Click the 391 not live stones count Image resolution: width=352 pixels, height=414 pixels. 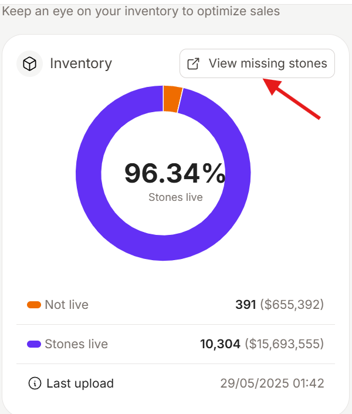click(x=246, y=305)
